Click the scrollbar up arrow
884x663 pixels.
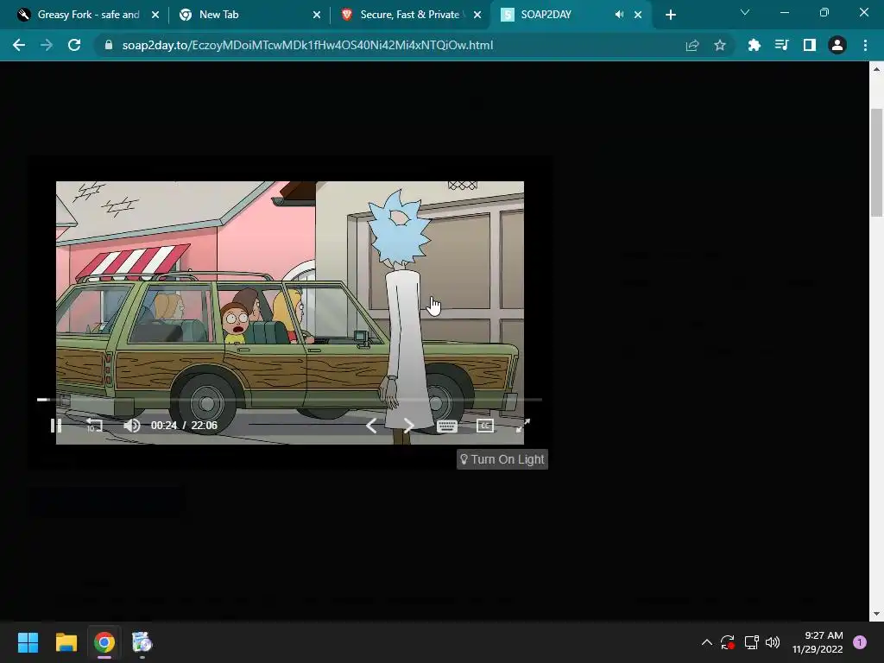coord(876,69)
